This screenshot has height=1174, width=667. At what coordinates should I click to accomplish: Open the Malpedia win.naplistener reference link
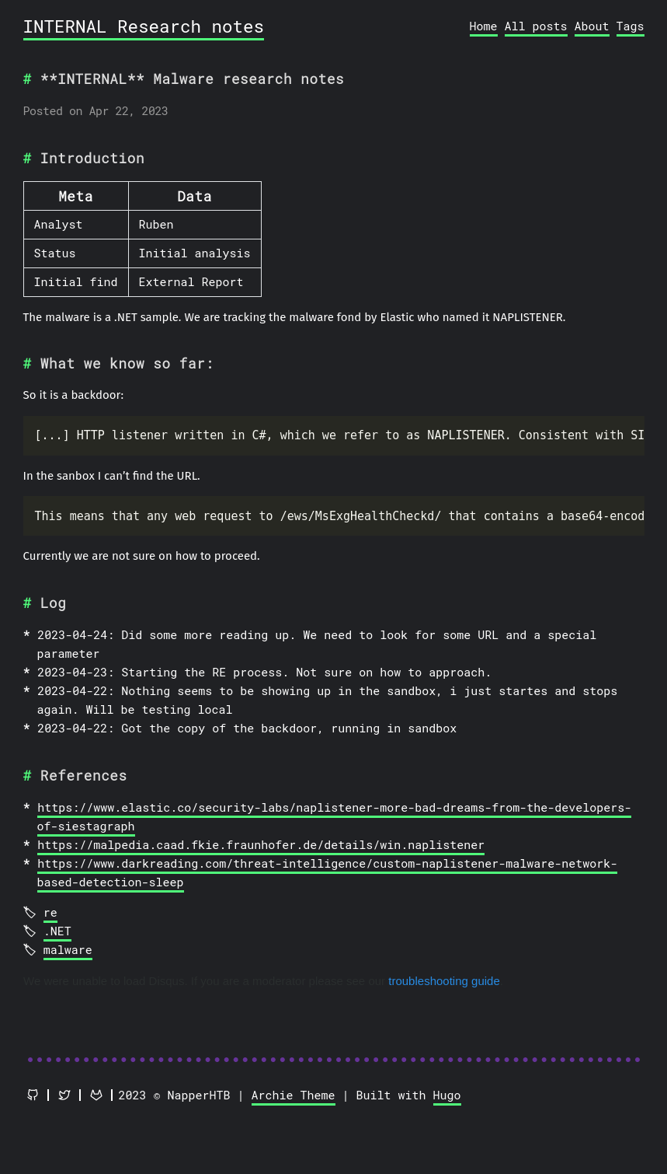pyautogui.click(x=261, y=845)
